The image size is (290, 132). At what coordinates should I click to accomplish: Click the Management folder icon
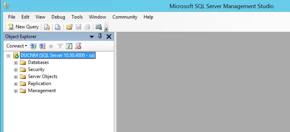coord(23,91)
